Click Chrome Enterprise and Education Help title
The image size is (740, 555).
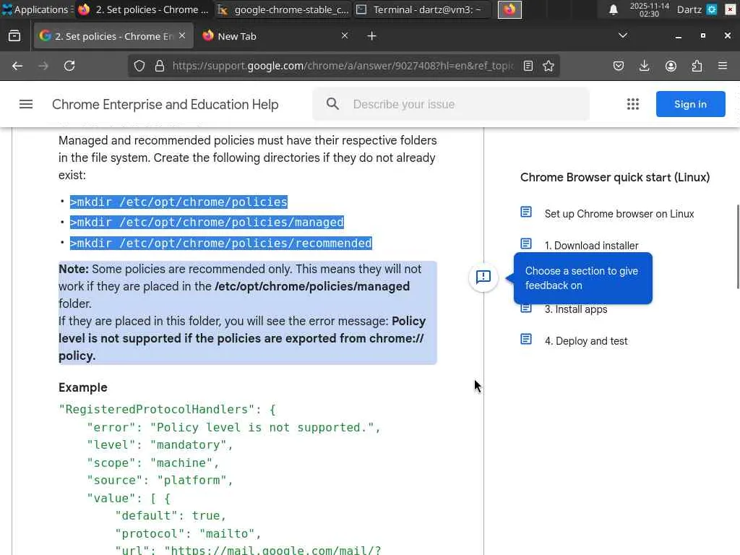coord(165,104)
